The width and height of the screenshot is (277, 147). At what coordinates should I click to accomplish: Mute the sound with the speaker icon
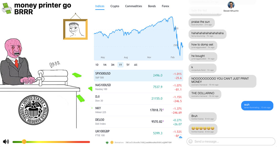click(x=5, y=142)
